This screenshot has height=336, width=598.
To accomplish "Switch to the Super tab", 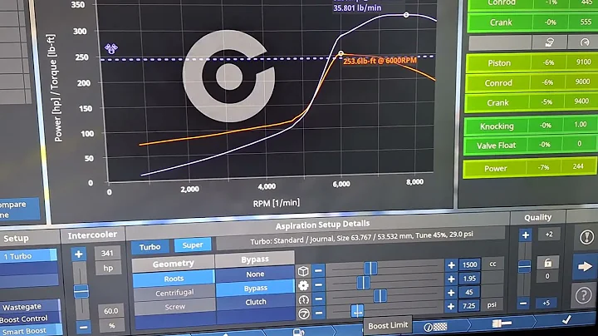I will pyautogui.click(x=193, y=245).
